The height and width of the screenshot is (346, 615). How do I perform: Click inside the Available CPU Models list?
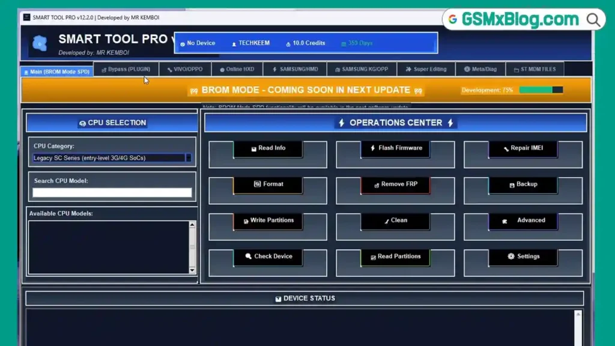click(109, 247)
